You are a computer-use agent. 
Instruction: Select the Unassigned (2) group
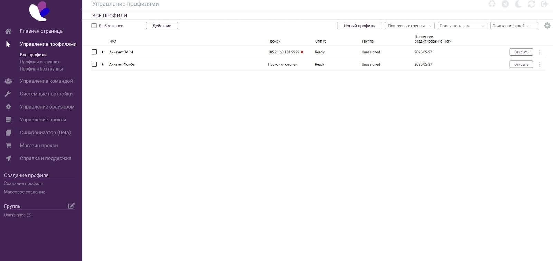tap(18, 215)
